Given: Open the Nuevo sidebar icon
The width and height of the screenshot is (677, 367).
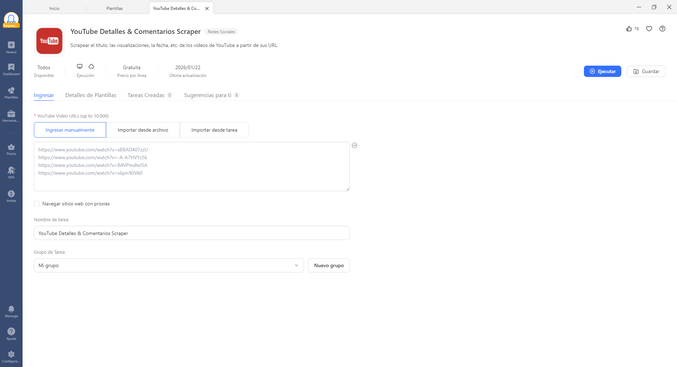Looking at the screenshot, I should pyautogui.click(x=11, y=47).
